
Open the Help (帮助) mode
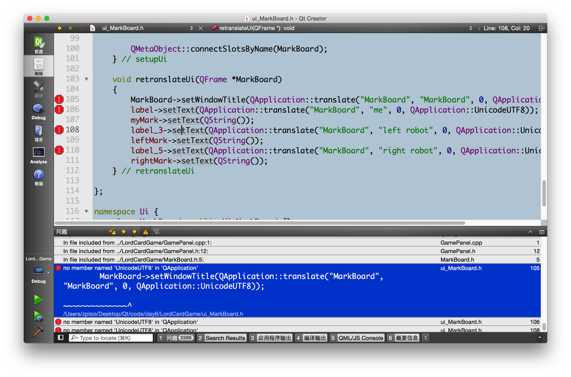(39, 177)
